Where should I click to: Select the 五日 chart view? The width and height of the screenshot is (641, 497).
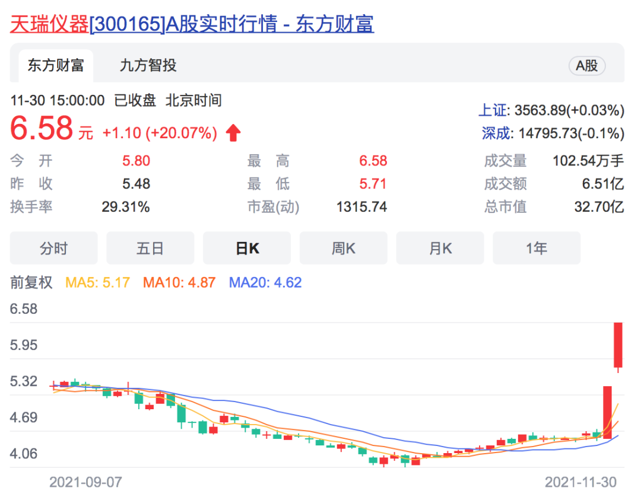150,248
